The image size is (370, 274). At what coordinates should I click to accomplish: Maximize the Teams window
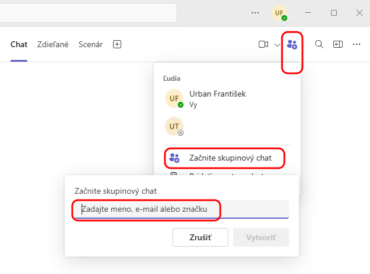click(334, 12)
